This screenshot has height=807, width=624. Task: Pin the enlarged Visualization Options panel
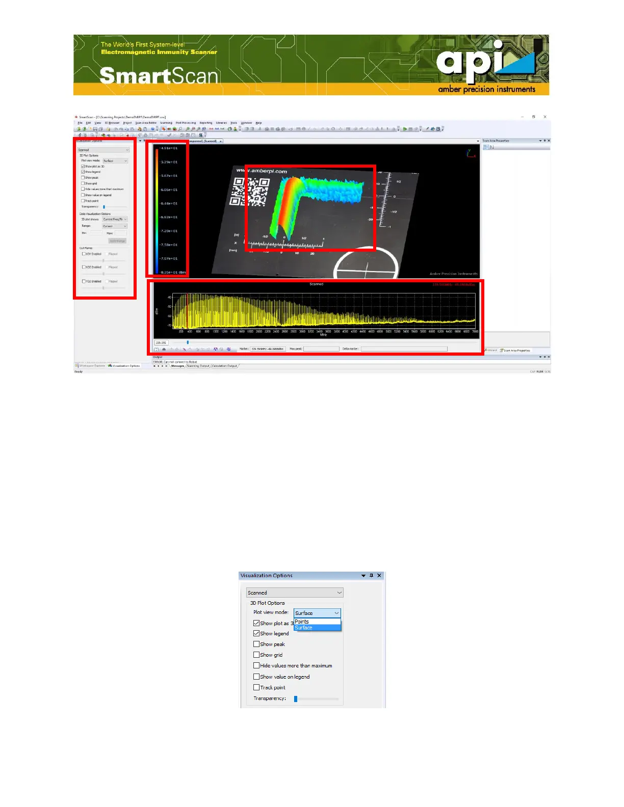point(371,575)
